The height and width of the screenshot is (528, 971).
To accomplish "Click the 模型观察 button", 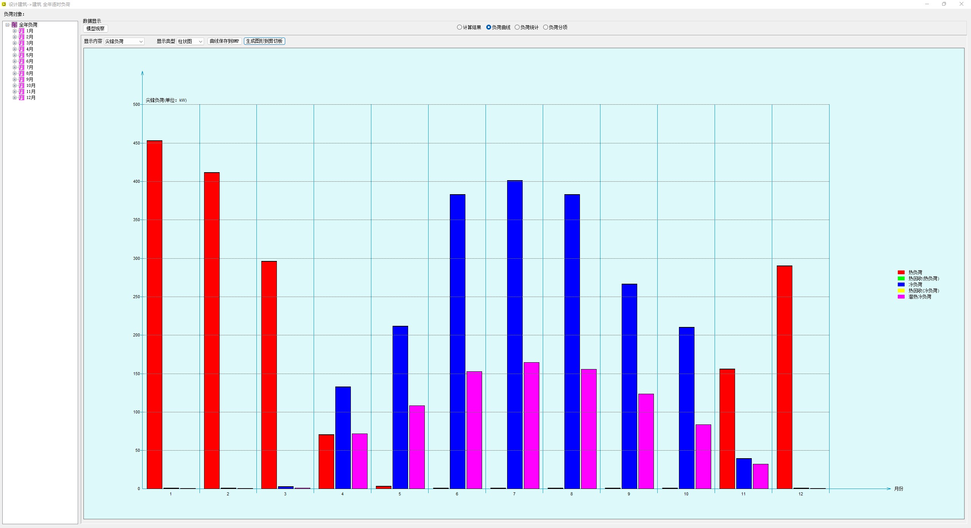I will click(95, 28).
